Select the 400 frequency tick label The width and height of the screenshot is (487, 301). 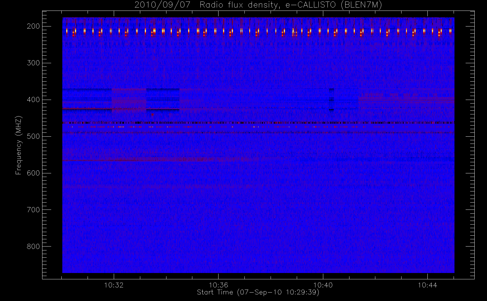click(x=33, y=100)
